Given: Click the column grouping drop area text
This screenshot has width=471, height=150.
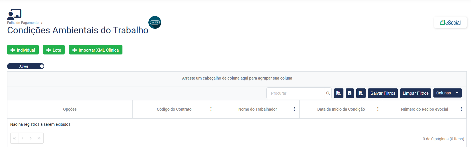Looking at the screenshot, I should tap(237, 78).
